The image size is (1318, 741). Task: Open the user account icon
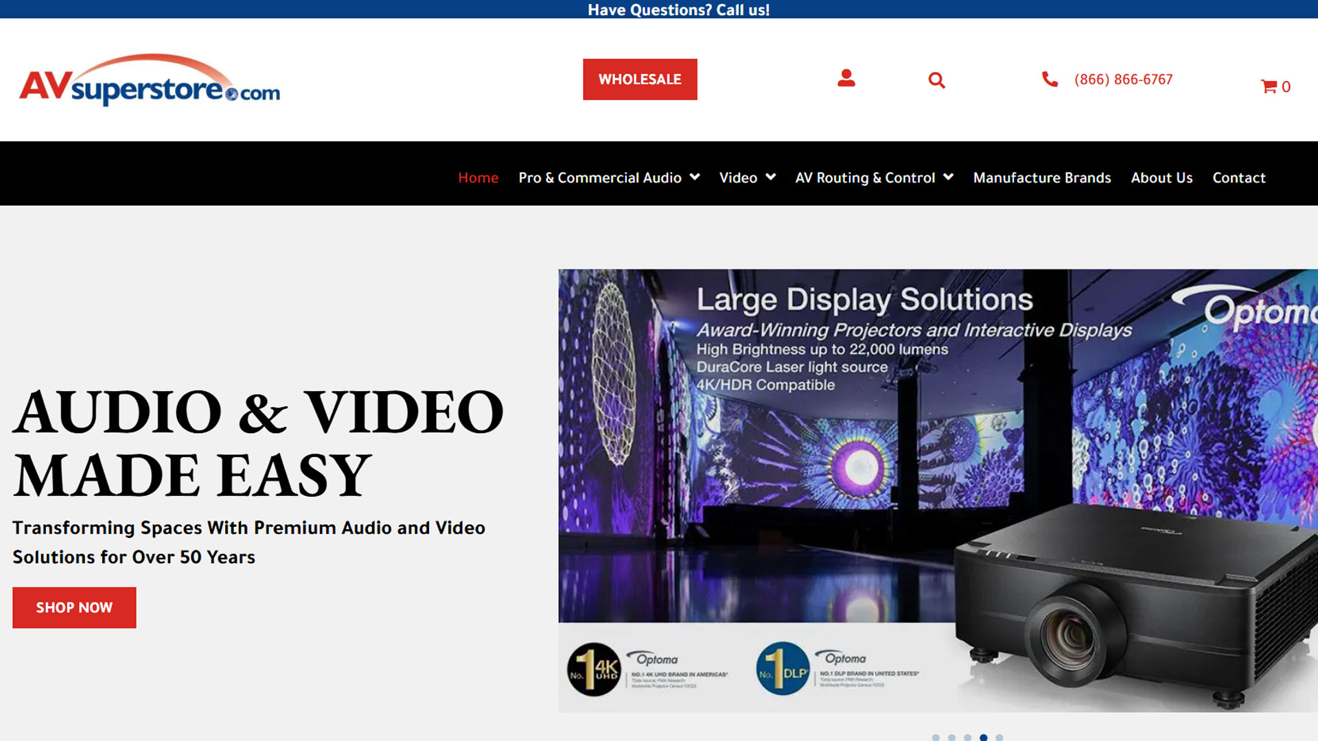click(x=846, y=78)
